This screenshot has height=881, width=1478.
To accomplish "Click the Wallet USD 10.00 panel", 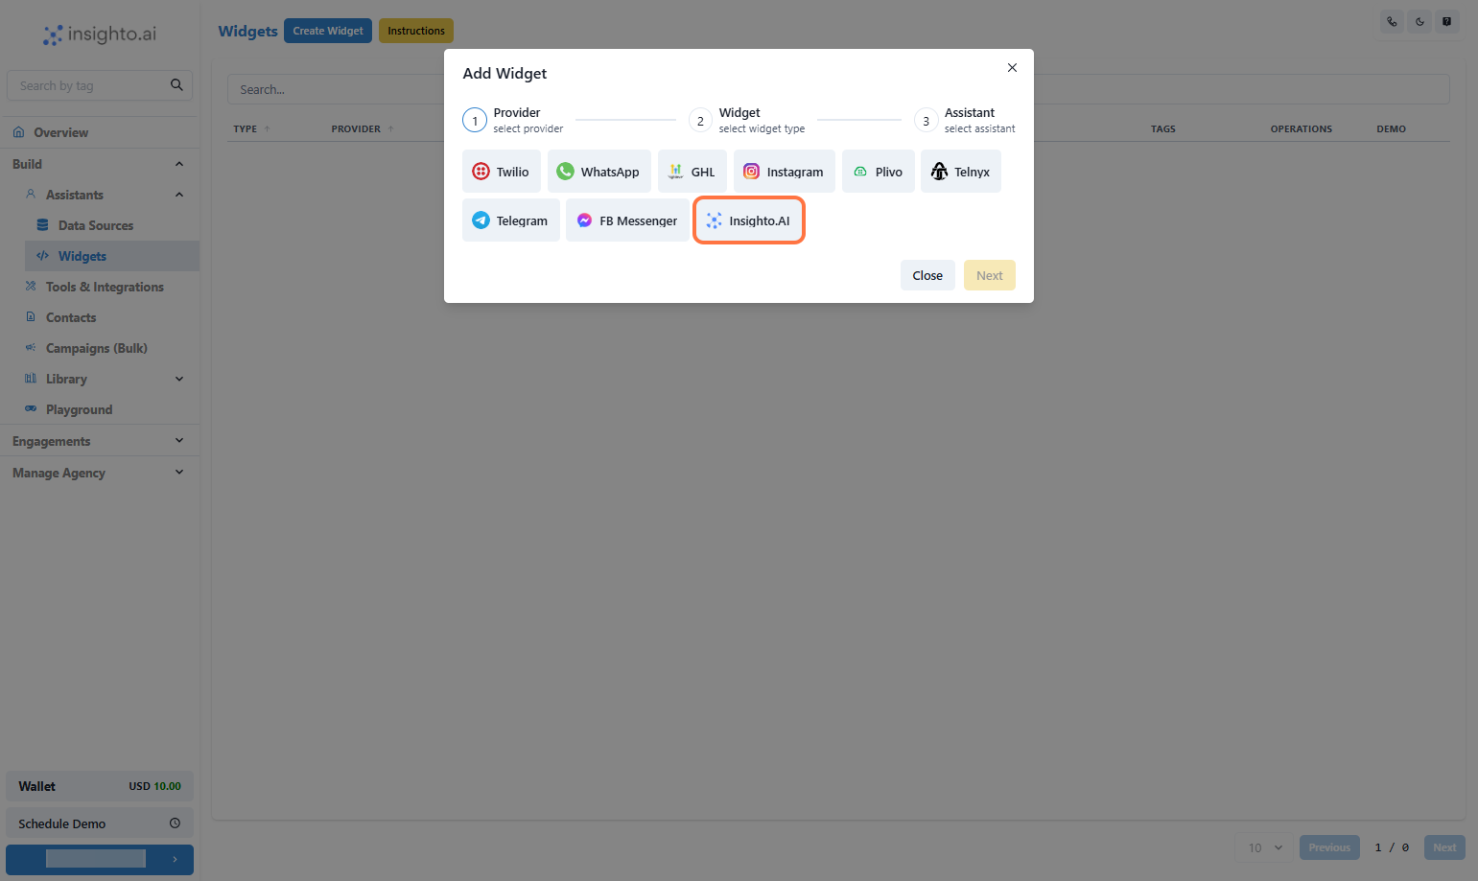I will coord(100,786).
